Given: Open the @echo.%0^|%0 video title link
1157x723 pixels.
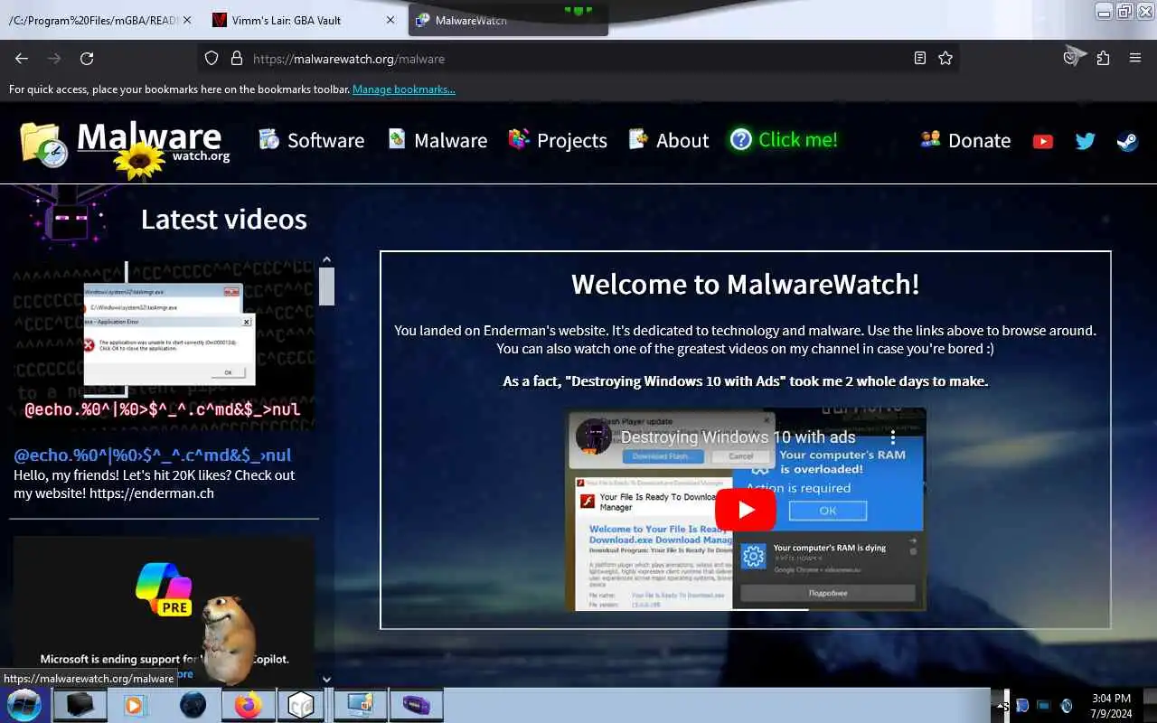Looking at the screenshot, I should pyautogui.click(x=152, y=455).
